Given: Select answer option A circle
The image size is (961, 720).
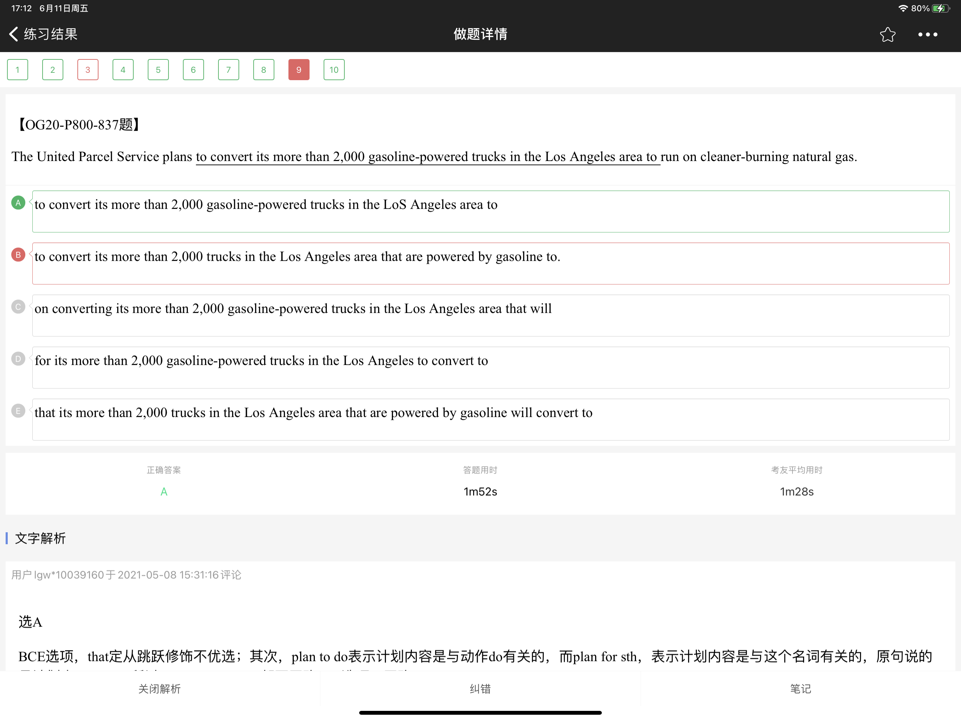Looking at the screenshot, I should click(x=18, y=203).
